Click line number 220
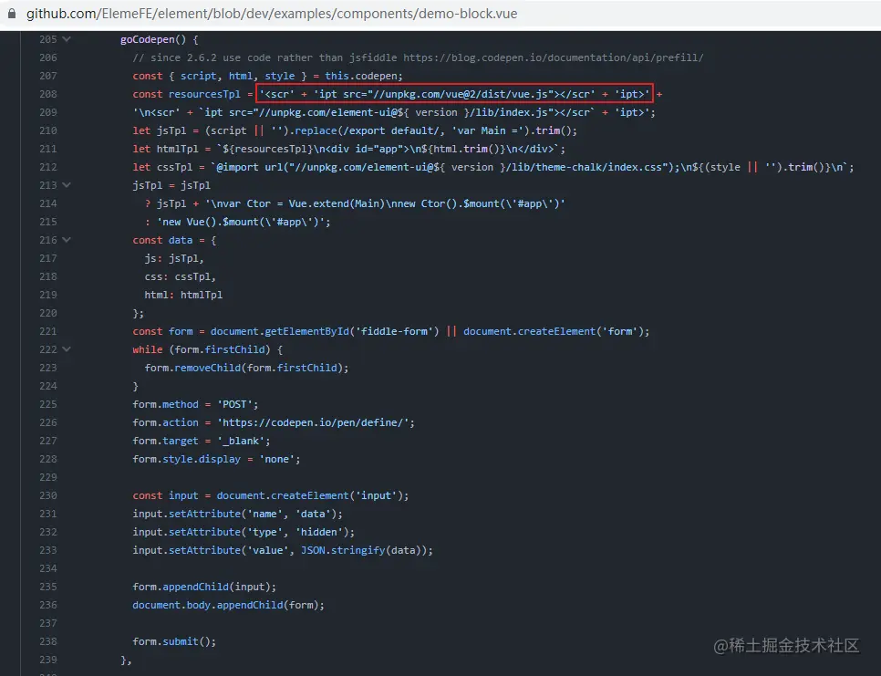Image resolution: width=881 pixels, height=676 pixels. (48, 313)
